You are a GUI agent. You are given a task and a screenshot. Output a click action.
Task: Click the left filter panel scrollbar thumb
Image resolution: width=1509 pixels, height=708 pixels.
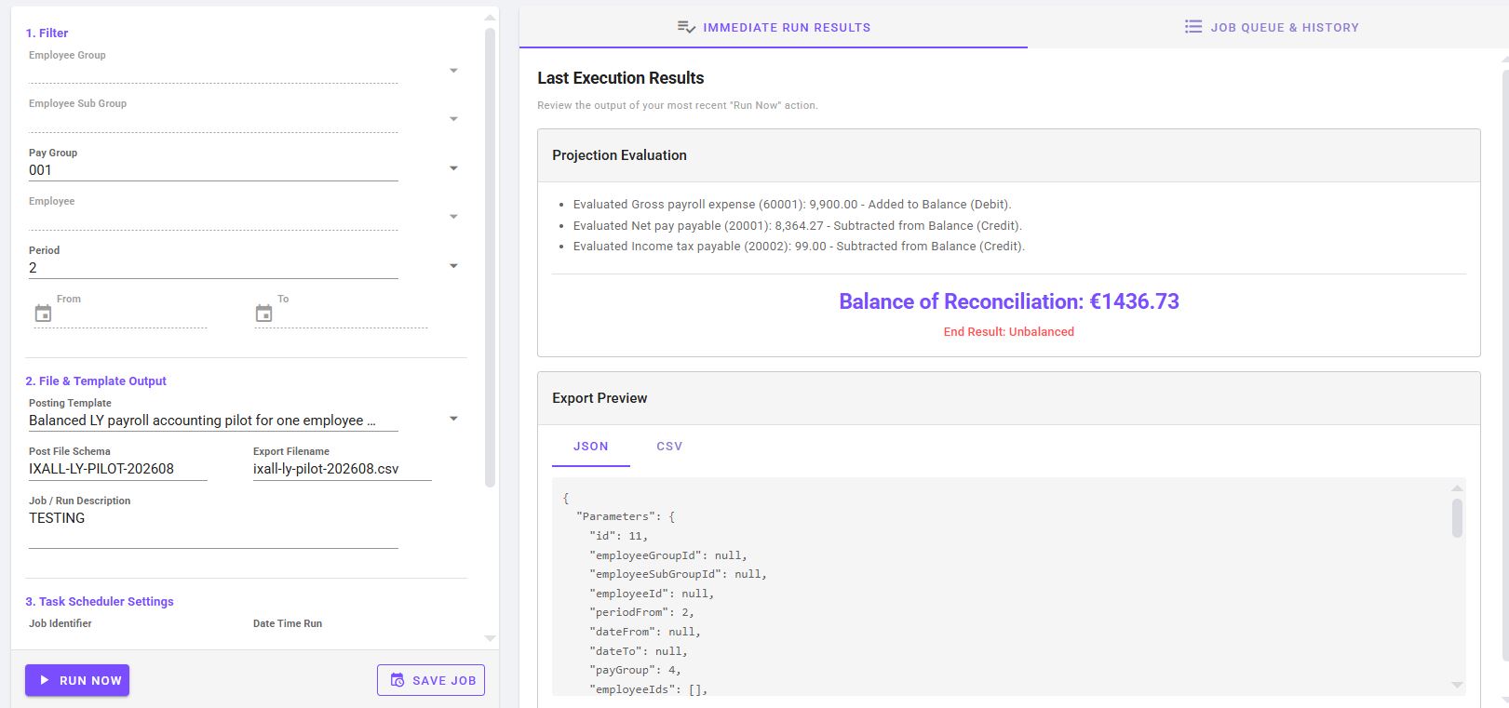(x=491, y=258)
